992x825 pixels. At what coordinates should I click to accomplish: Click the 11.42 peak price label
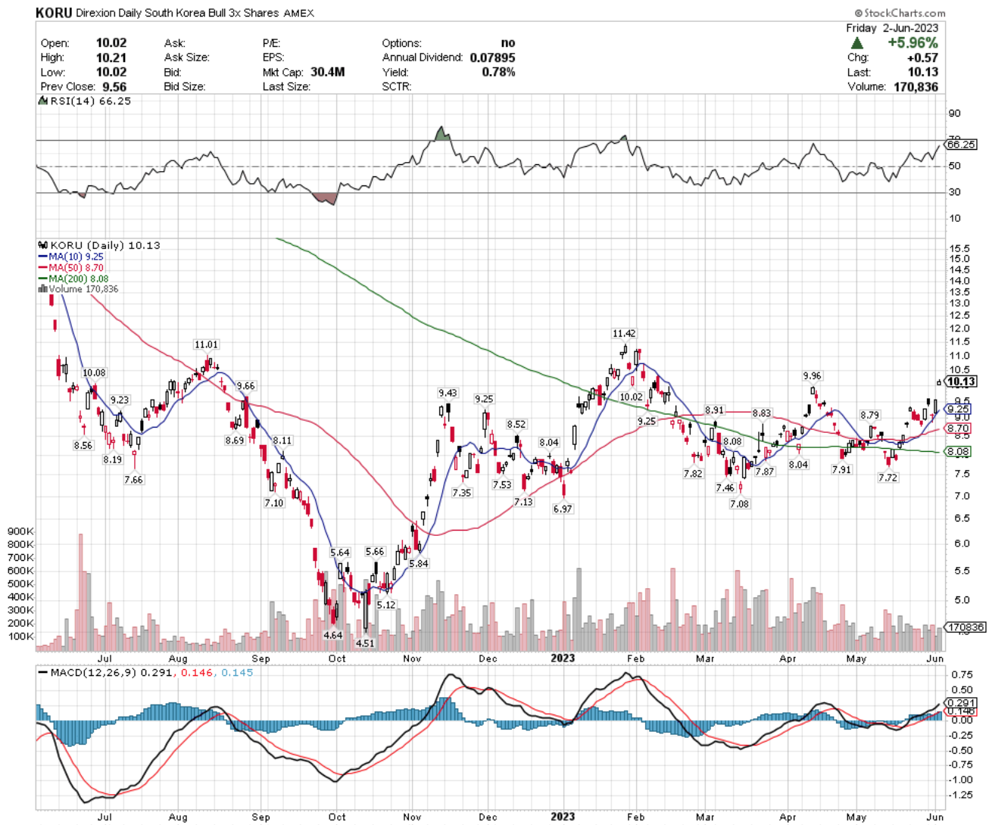tap(624, 334)
